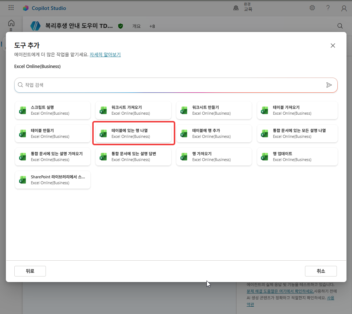The width and height of the screenshot is (352, 314).
Task: Select the 워크시트 가져오기 action card
Action: click(x=133, y=110)
